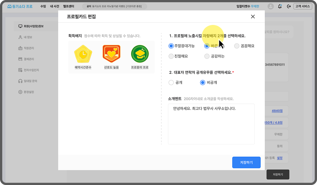
Task: Open the 헬프센터 menu
Action: 69,6
